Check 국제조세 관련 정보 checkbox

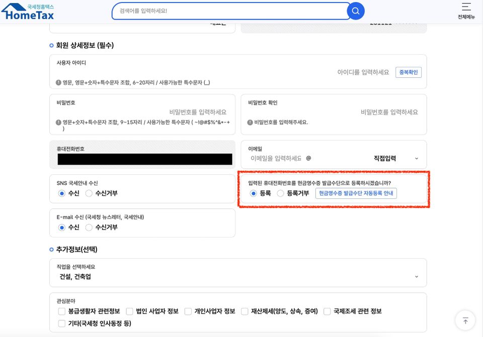point(327,311)
